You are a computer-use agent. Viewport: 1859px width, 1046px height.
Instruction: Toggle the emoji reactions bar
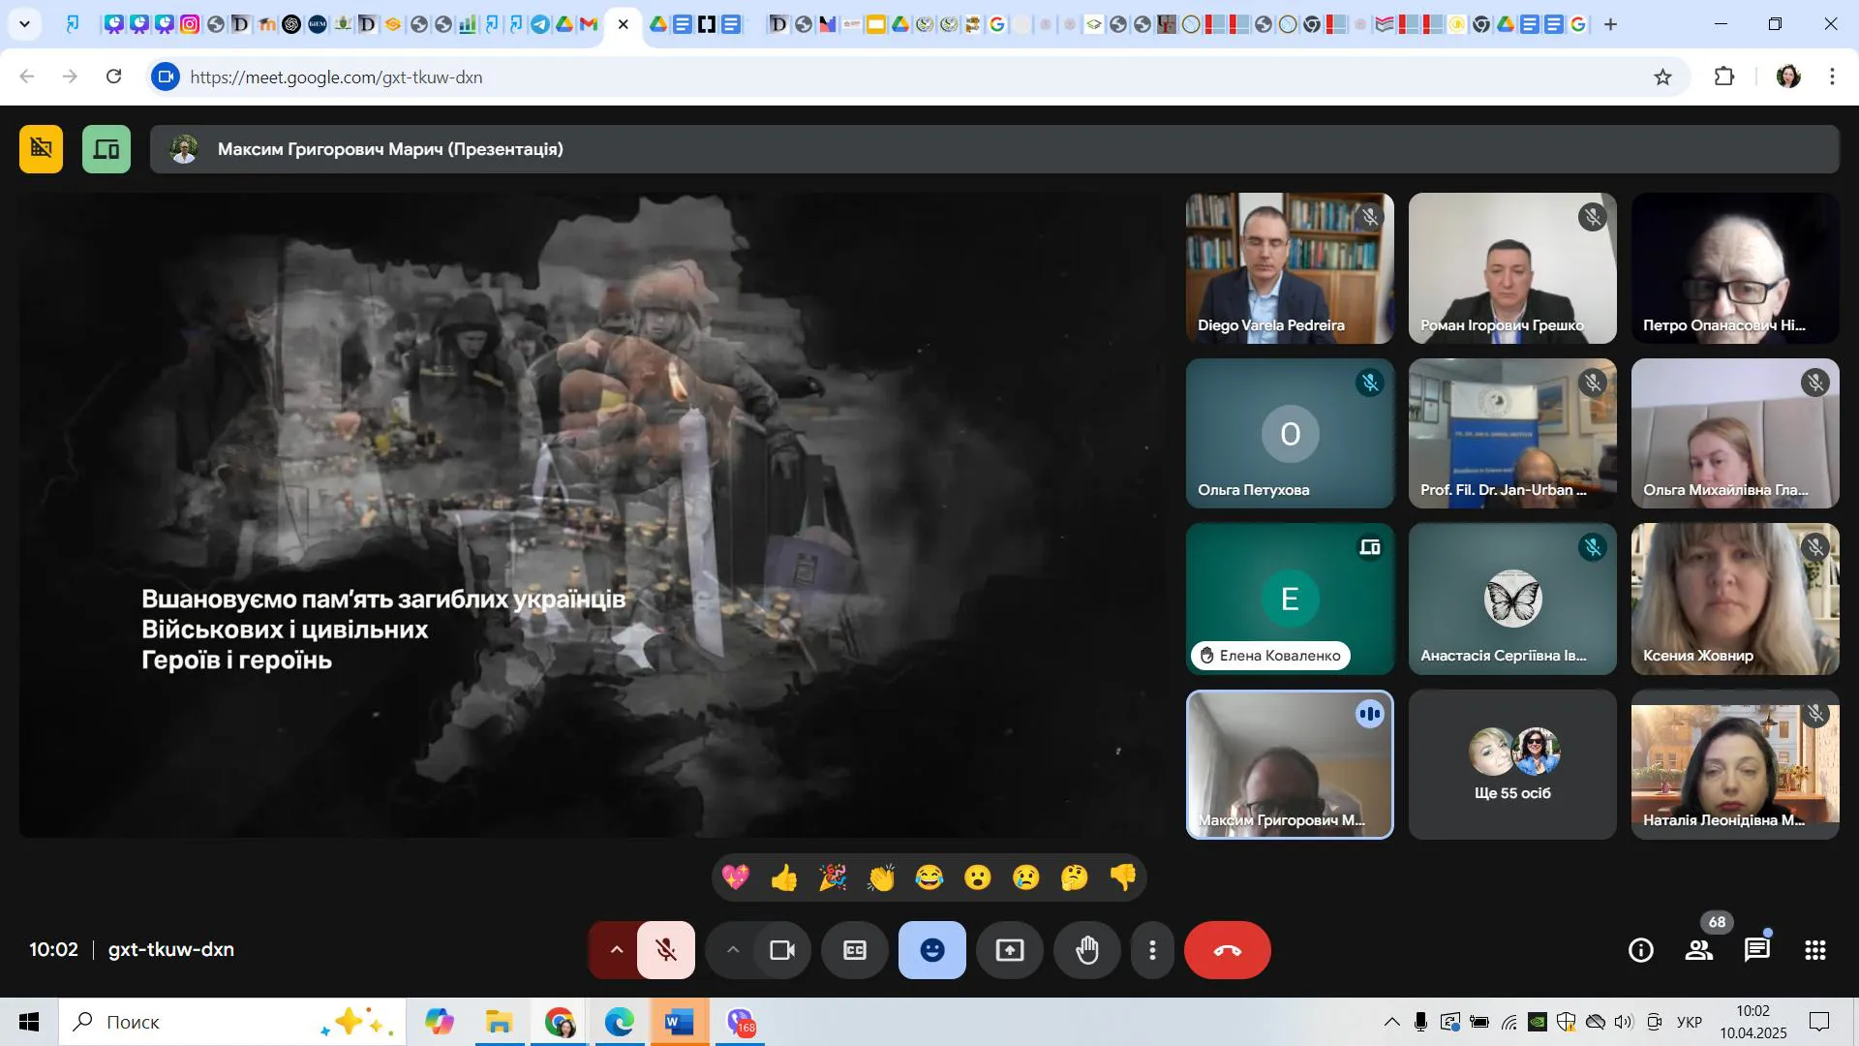(932, 950)
